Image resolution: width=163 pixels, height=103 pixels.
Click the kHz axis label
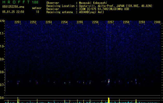coord(2,21)
